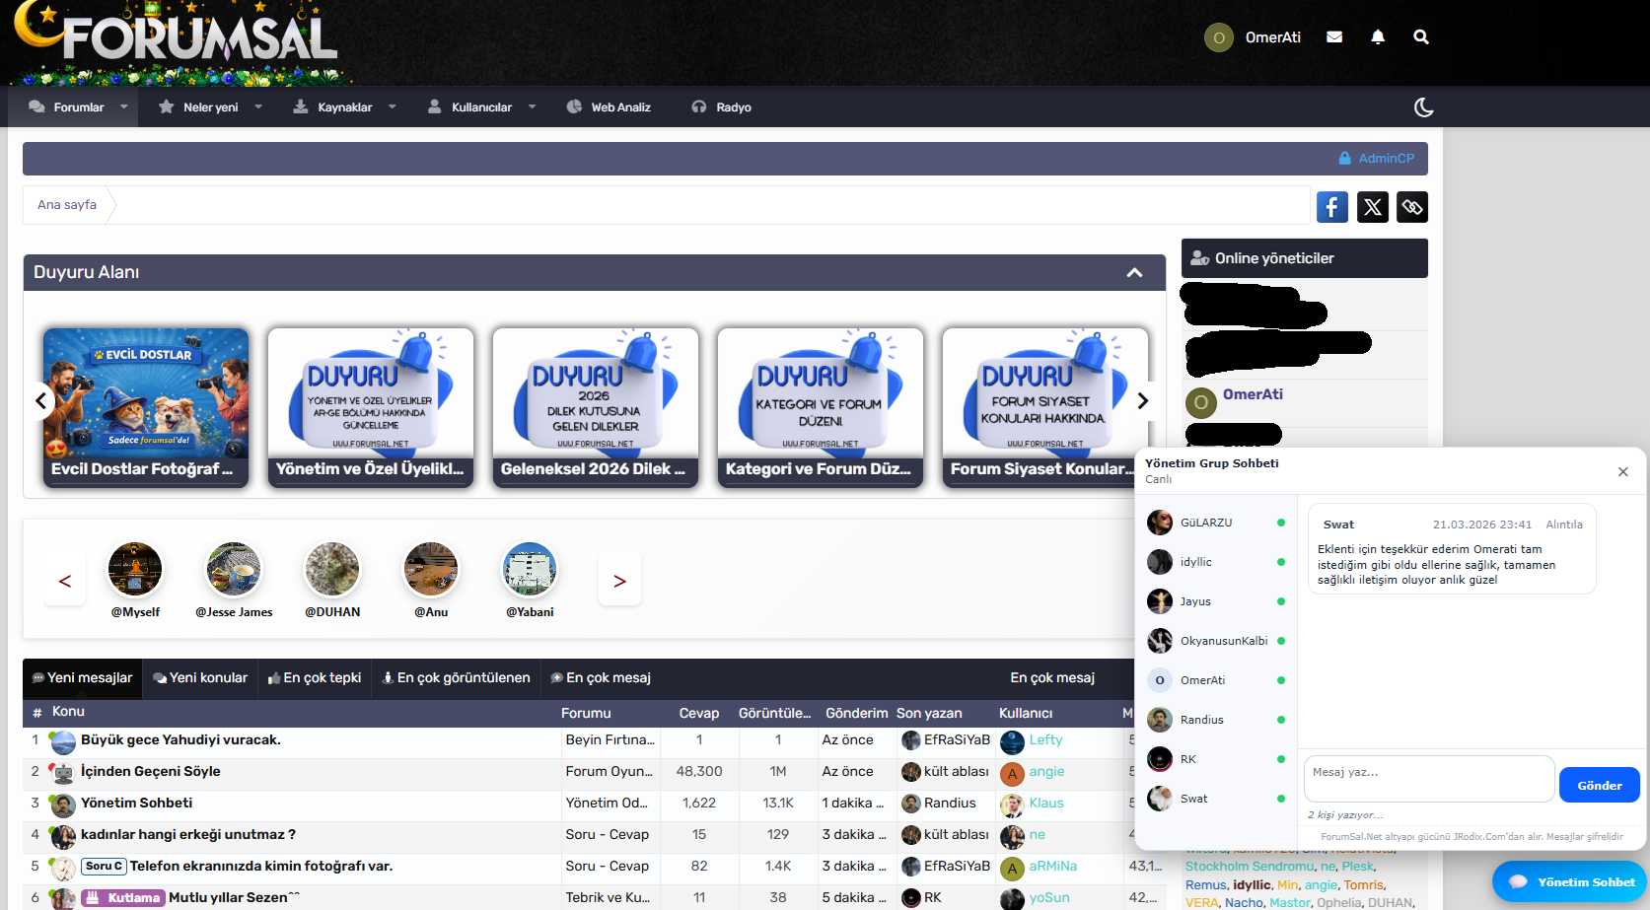Switch to Yeni mesajlar tab

tap(82, 678)
